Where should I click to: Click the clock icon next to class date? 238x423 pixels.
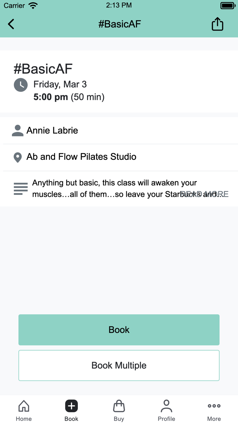click(x=21, y=85)
